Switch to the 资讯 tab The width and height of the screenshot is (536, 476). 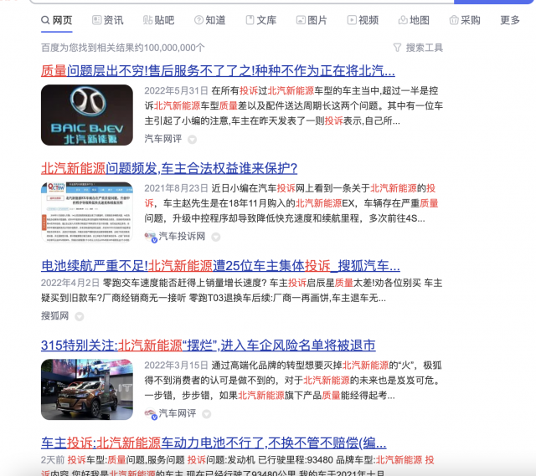[x=108, y=20]
